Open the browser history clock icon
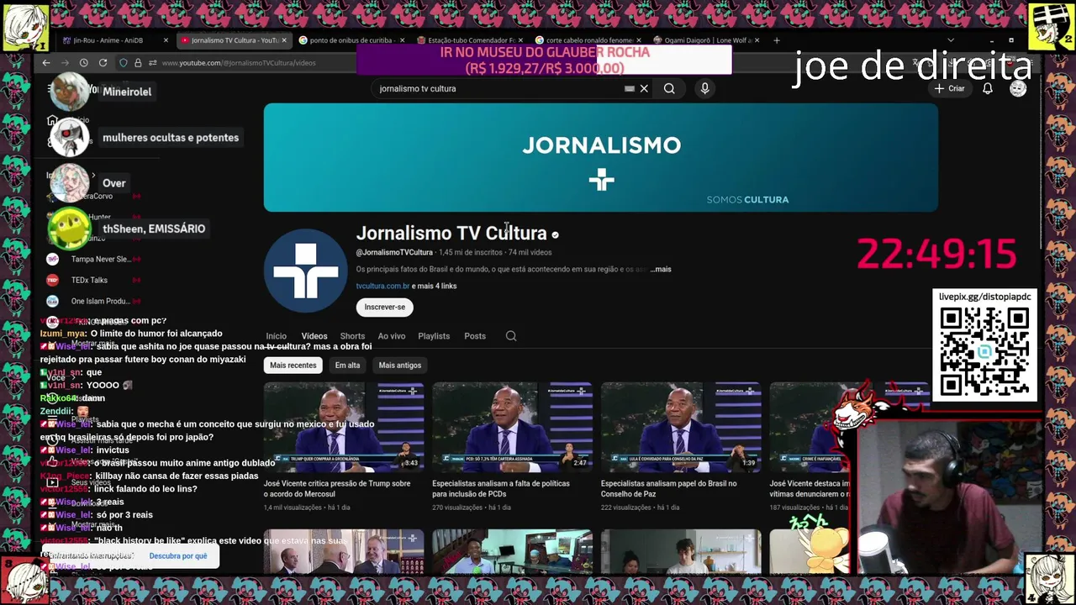 pyautogui.click(x=83, y=63)
